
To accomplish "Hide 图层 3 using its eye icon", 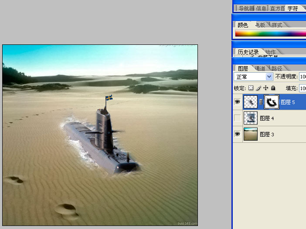I will pyautogui.click(x=237, y=134).
